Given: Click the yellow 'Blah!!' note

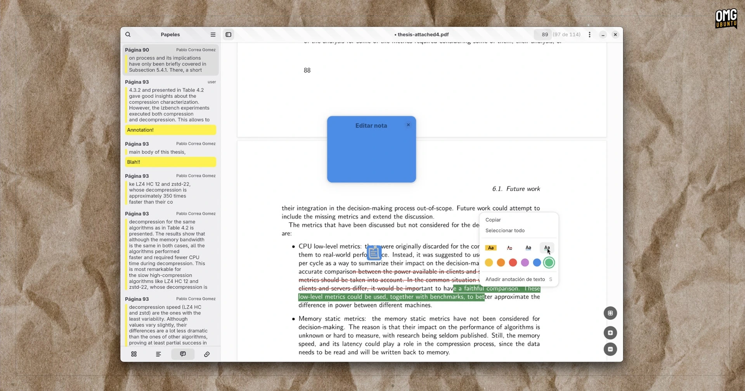Looking at the screenshot, I should point(170,162).
